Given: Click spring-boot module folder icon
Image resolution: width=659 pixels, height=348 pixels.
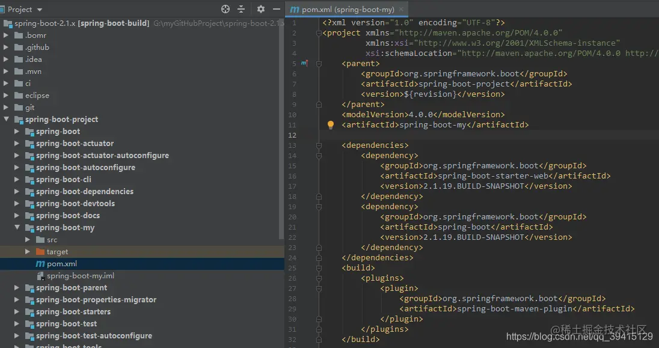Looking at the screenshot, I should pos(29,132).
